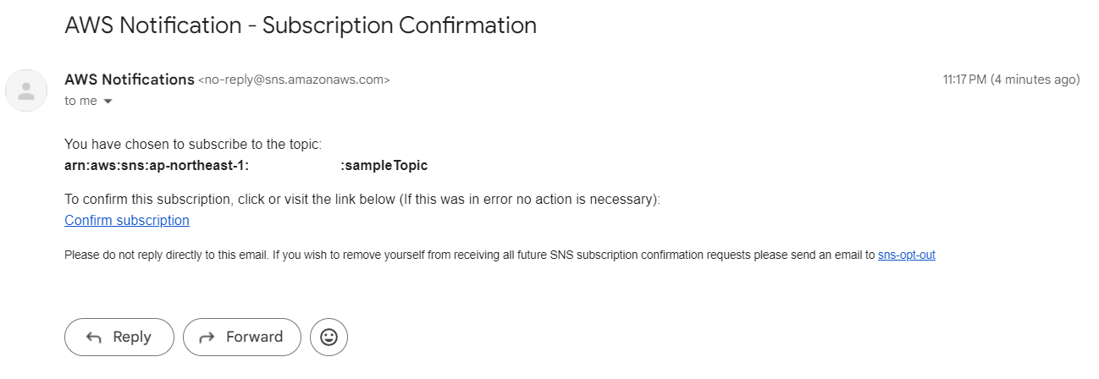Click the email subject heading

tap(301, 25)
